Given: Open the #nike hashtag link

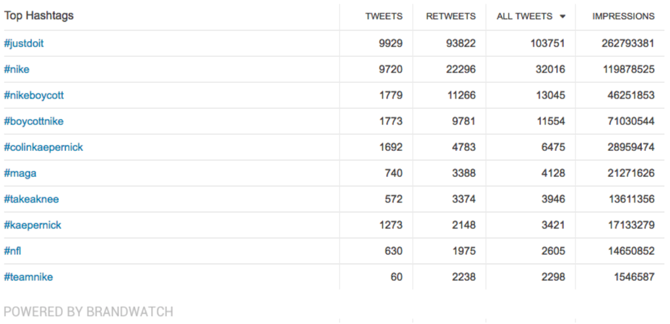Looking at the screenshot, I should coord(17,69).
